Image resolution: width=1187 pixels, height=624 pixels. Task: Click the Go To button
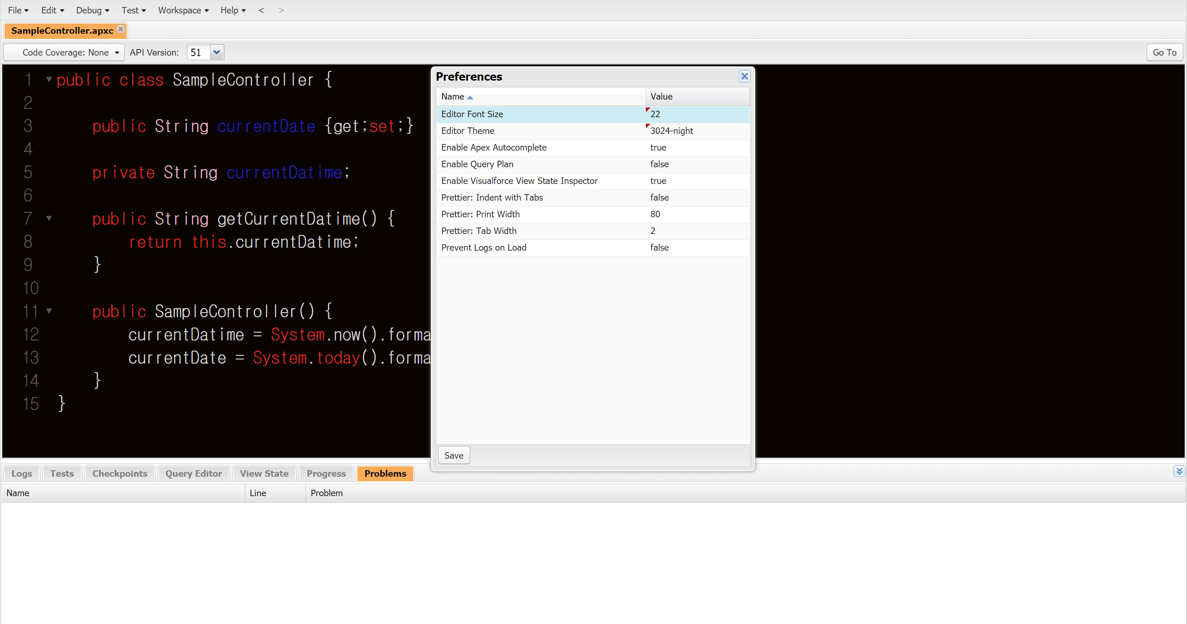coord(1164,52)
